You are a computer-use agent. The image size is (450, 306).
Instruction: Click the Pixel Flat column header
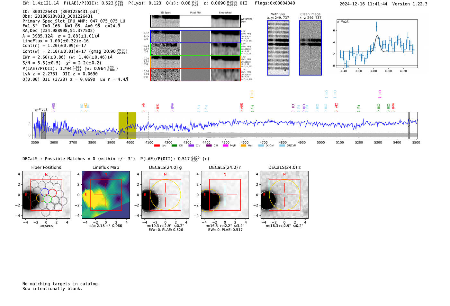point(195,13)
